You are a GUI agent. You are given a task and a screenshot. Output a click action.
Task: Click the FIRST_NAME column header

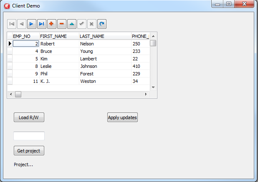59,36
